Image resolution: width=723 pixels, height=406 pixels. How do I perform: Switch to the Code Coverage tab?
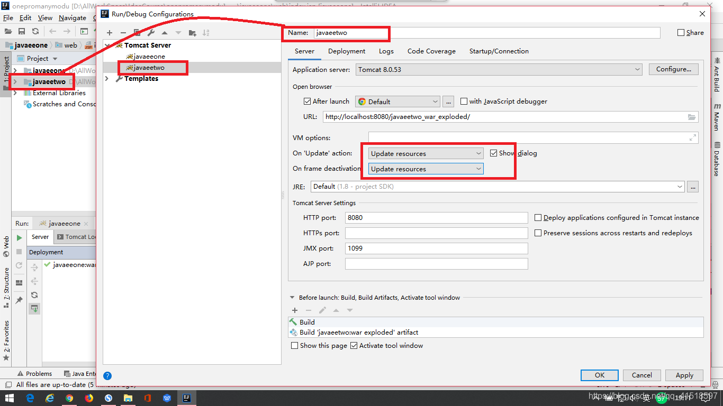point(431,51)
